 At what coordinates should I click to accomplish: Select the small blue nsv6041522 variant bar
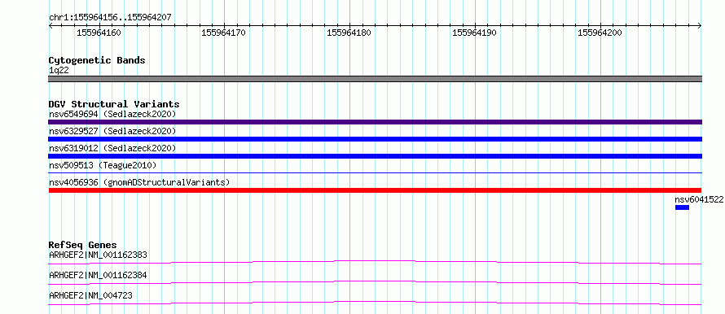pyautogui.click(x=682, y=207)
